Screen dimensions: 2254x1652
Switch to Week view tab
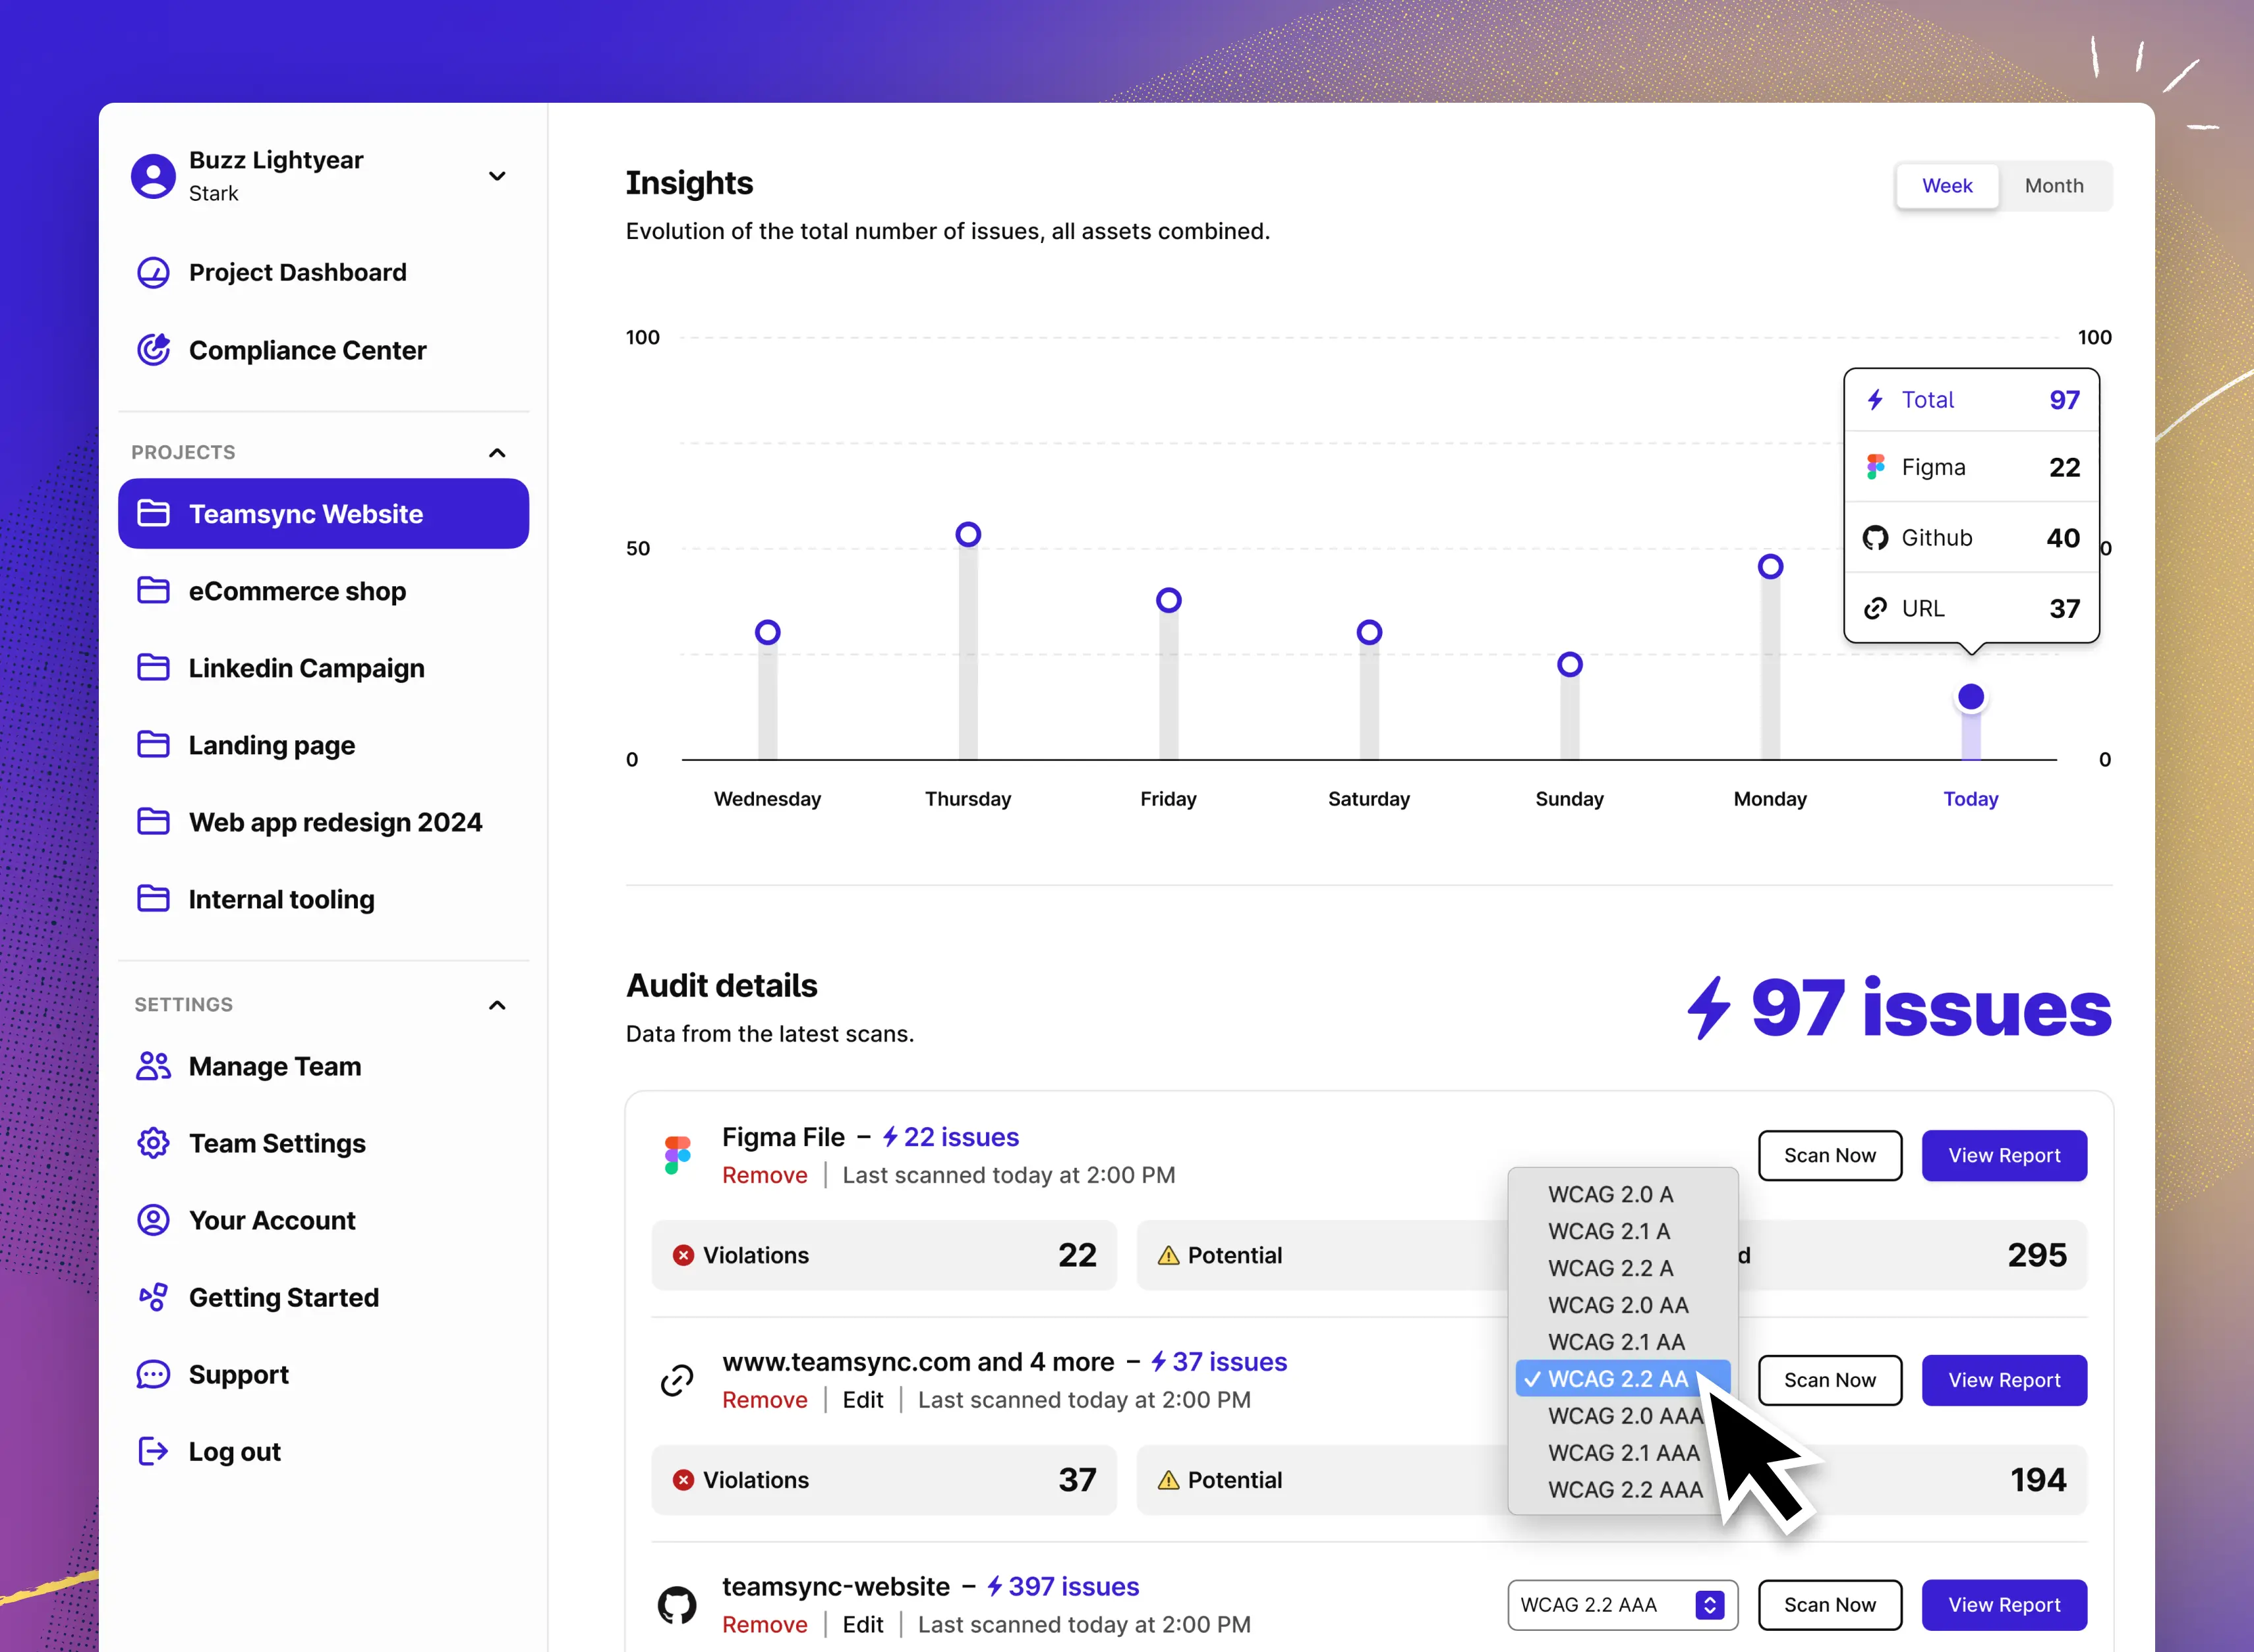point(1948,185)
